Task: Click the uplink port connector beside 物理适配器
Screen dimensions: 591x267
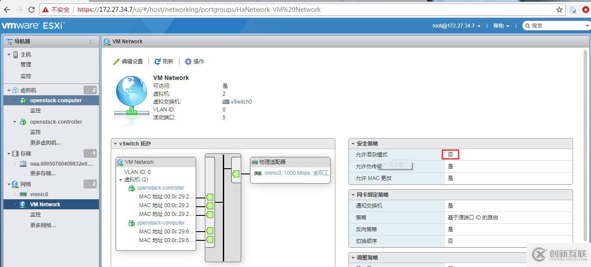Action: (236, 173)
